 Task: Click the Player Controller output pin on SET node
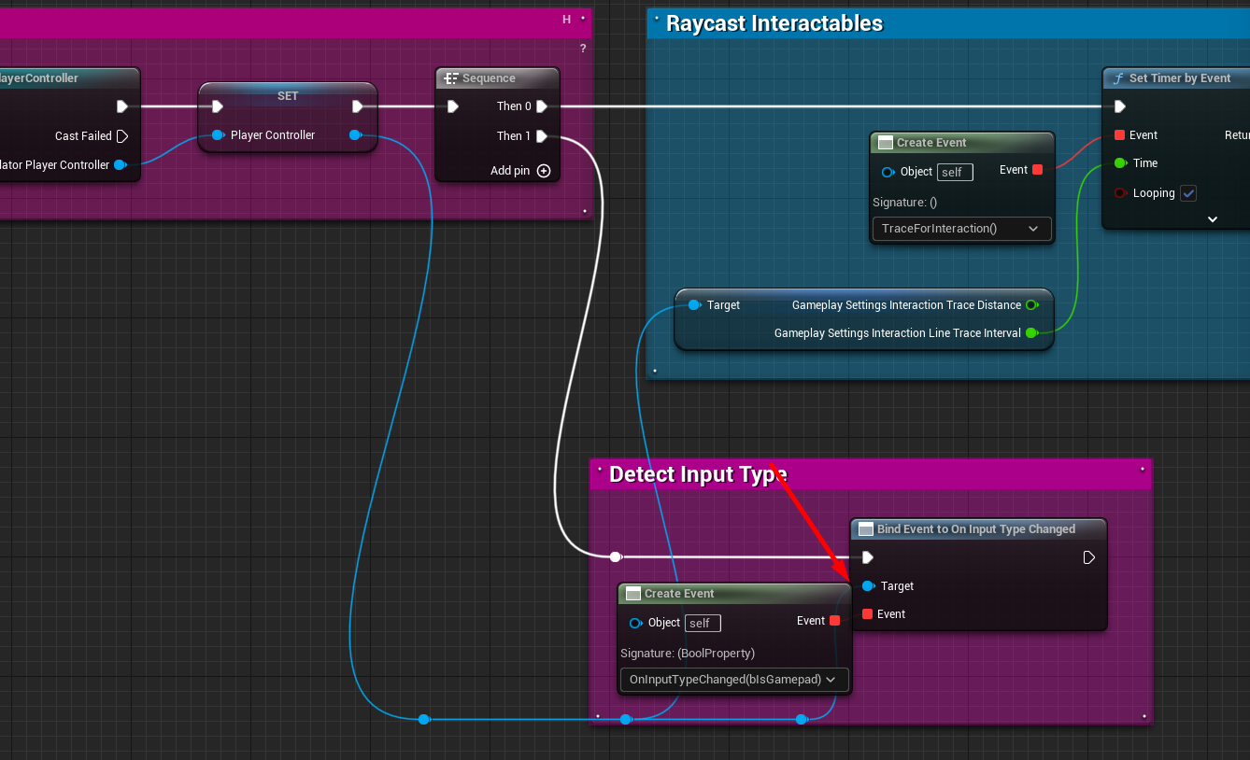355,134
